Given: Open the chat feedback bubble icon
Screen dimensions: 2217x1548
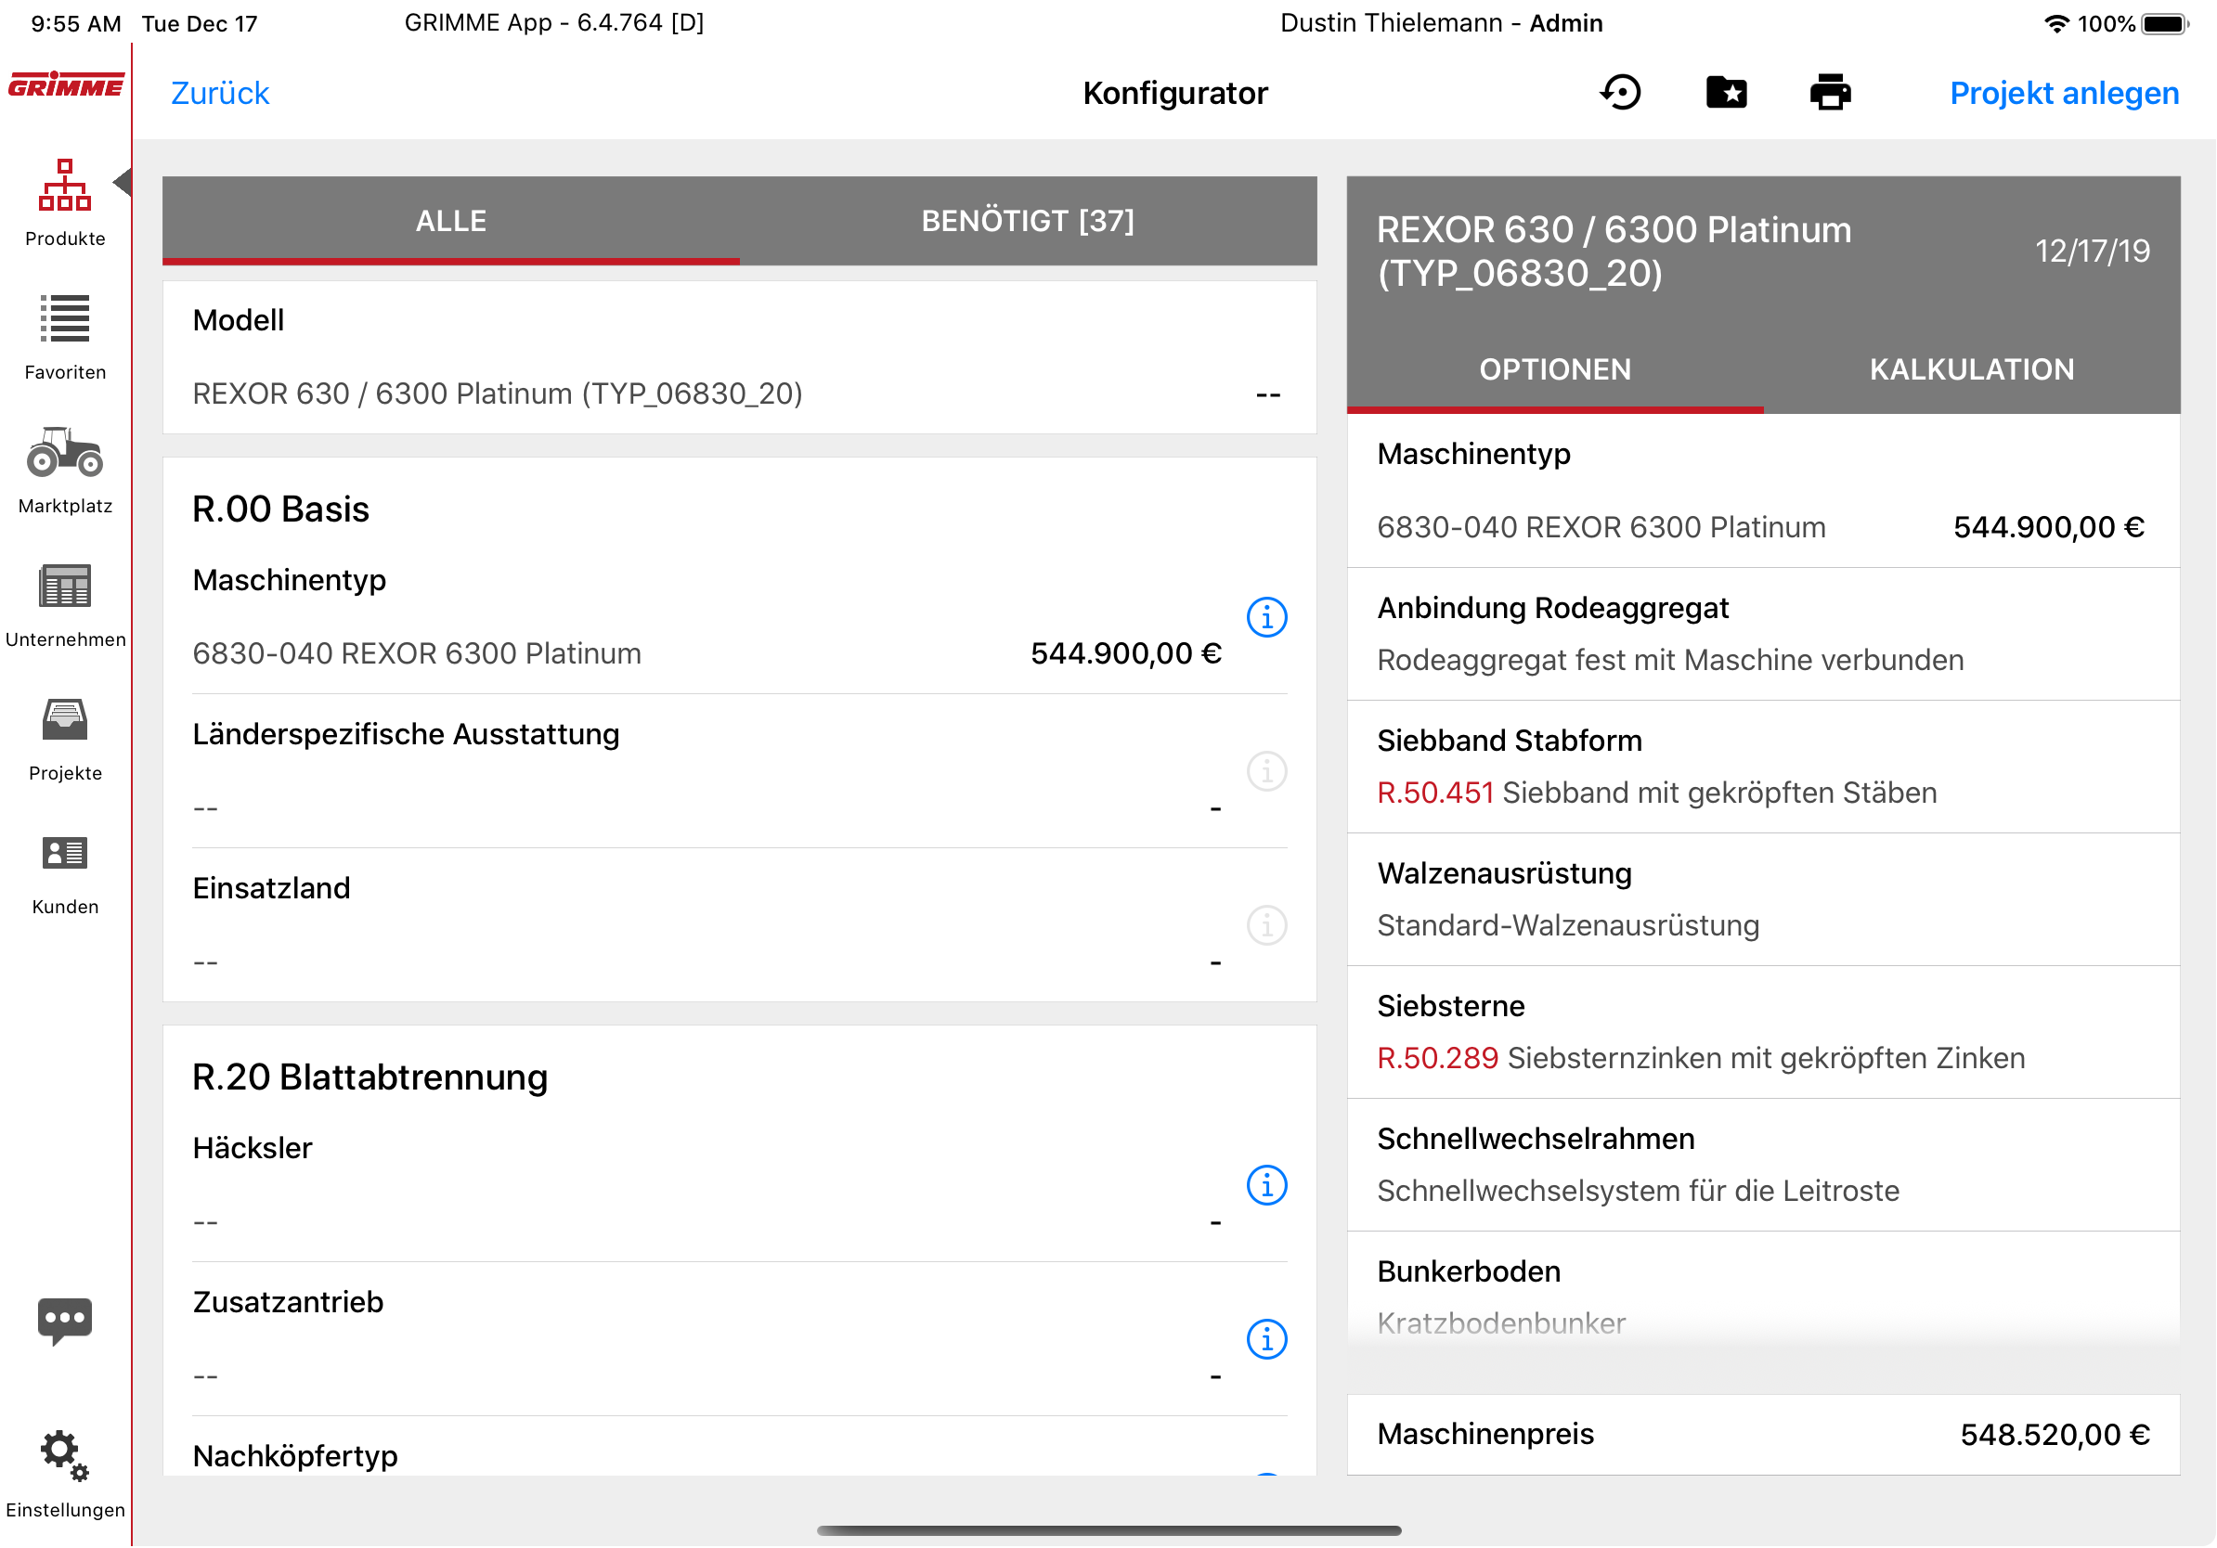Looking at the screenshot, I should coord(65,1320).
